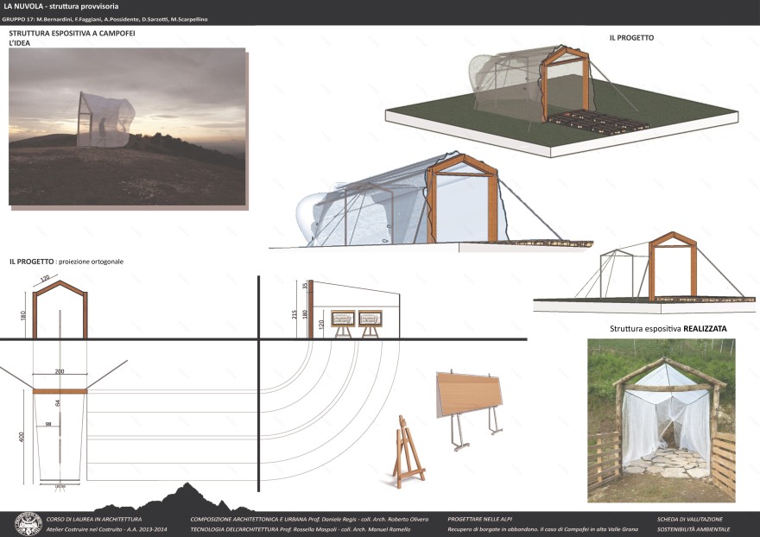Click the Struttura espositiva REALIZZATA caption

pos(668,329)
